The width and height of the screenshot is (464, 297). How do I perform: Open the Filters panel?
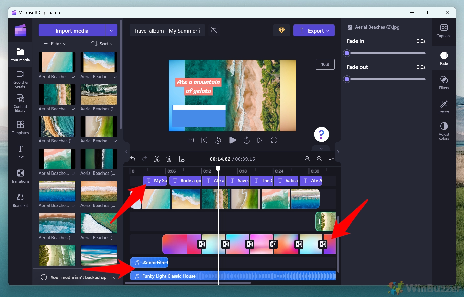444,83
